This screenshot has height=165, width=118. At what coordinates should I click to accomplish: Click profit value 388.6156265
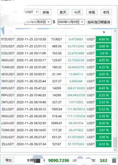pyautogui.click(x=76, y=88)
